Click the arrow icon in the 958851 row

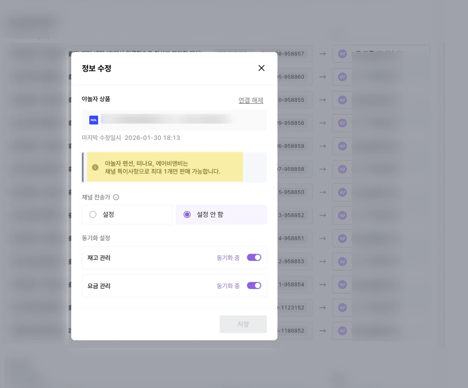(x=323, y=238)
